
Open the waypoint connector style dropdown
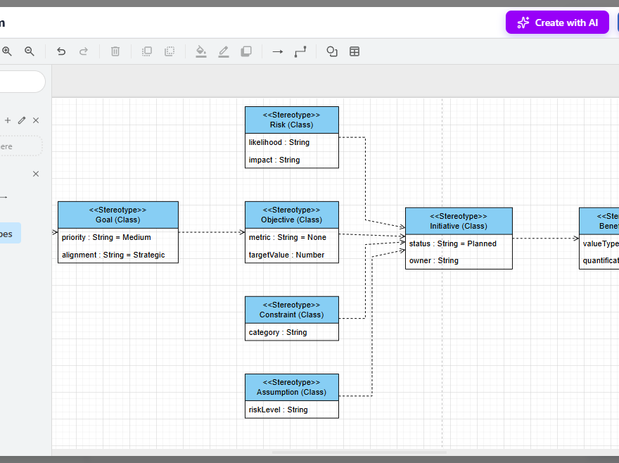pos(300,51)
